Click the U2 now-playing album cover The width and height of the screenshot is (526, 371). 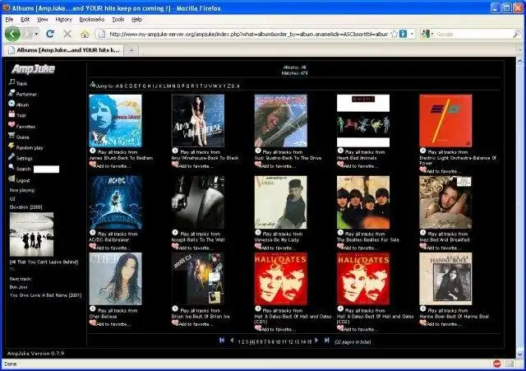(x=31, y=234)
